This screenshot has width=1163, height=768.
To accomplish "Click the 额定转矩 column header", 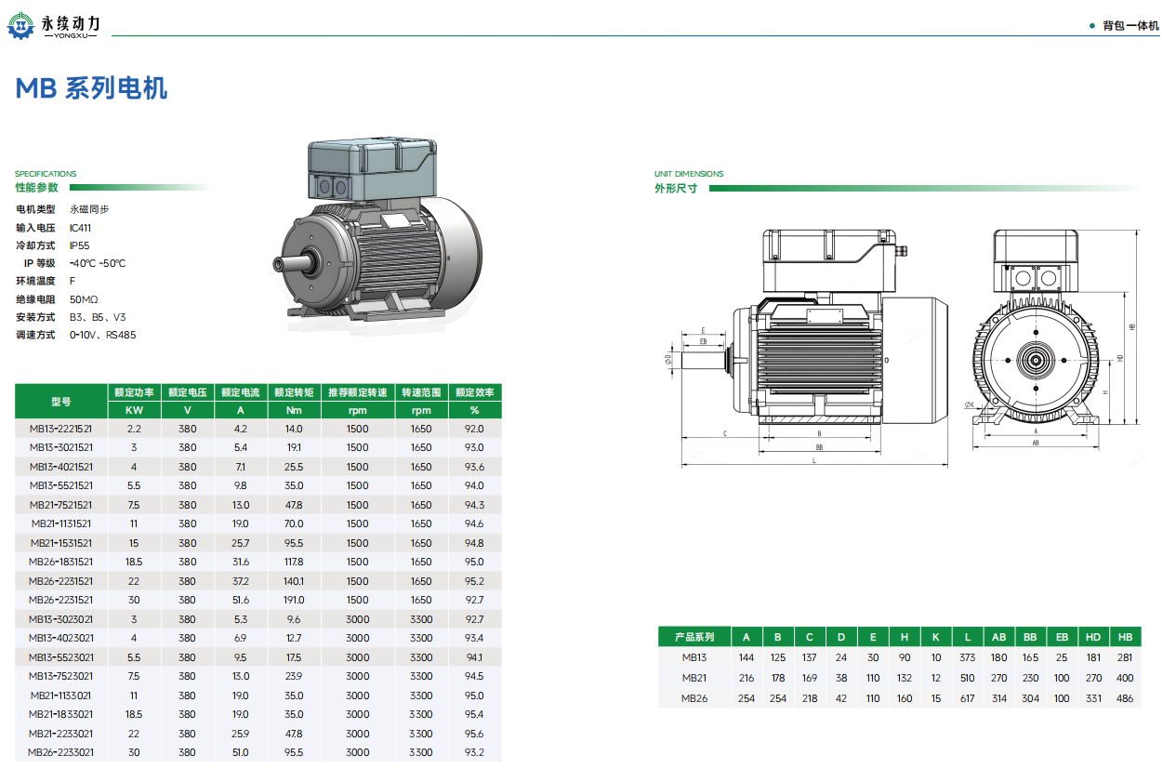I will coord(294,392).
